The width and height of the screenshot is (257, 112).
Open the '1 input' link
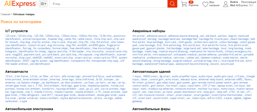137,76
